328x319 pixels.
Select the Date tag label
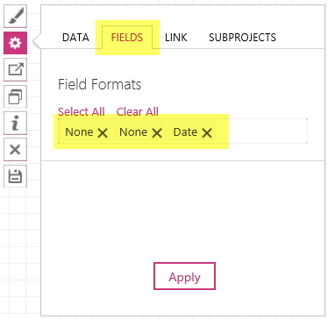tap(185, 132)
